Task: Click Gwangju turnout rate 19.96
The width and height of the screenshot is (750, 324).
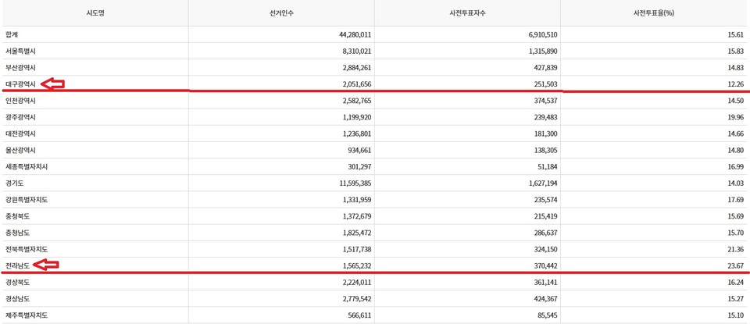Action: [734, 118]
